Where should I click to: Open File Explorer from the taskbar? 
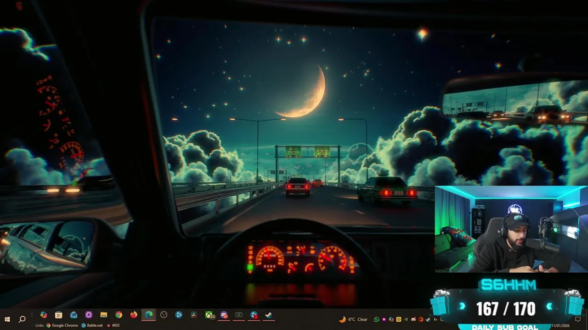coord(104,315)
